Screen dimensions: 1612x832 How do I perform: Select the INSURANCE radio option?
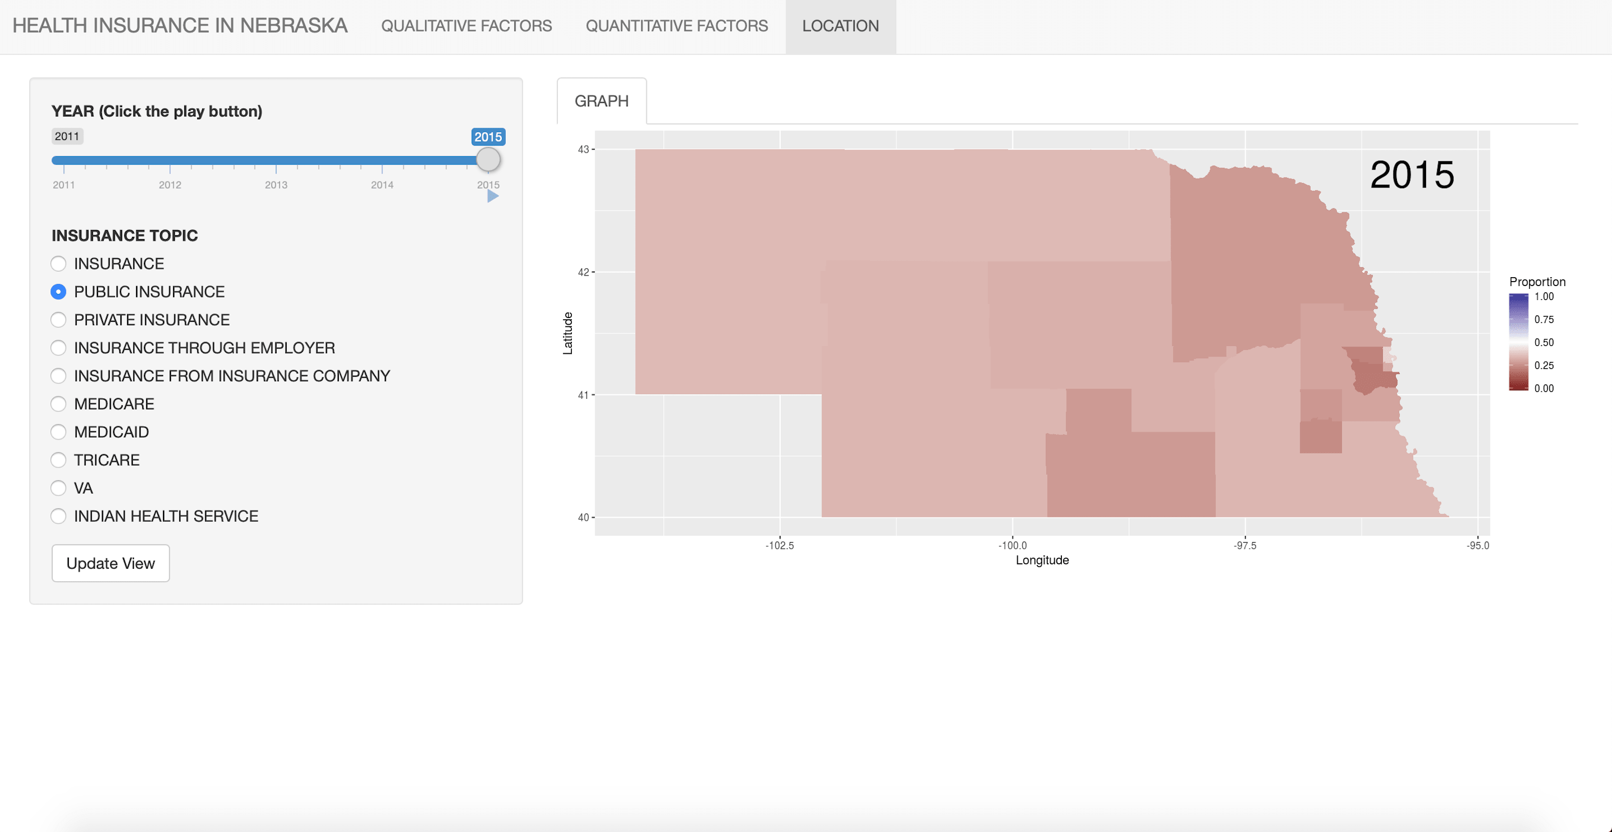click(x=58, y=264)
